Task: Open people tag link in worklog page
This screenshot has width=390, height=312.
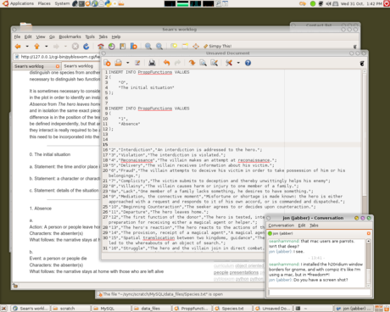Action: [220, 273]
